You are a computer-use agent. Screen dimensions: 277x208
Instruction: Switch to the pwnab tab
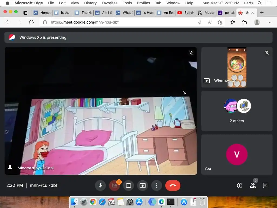(x=227, y=12)
